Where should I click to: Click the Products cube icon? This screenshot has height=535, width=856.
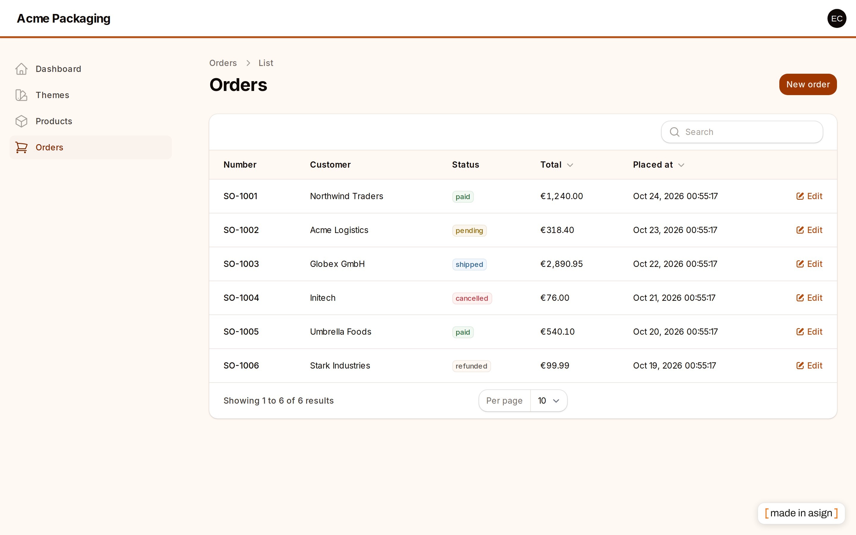[x=21, y=121]
